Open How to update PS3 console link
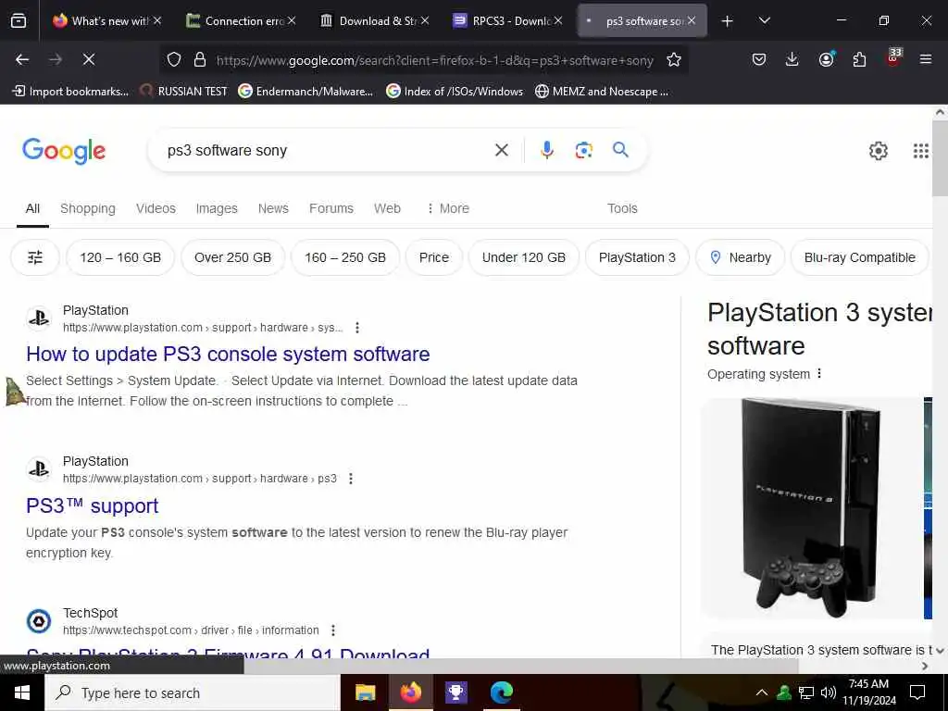 [228, 355]
